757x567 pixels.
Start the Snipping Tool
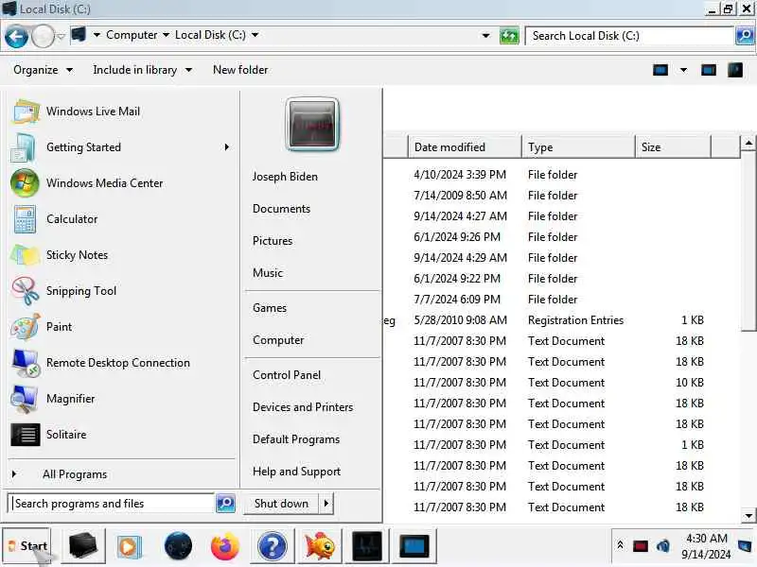pyautogui.click(x=121, y=291)
